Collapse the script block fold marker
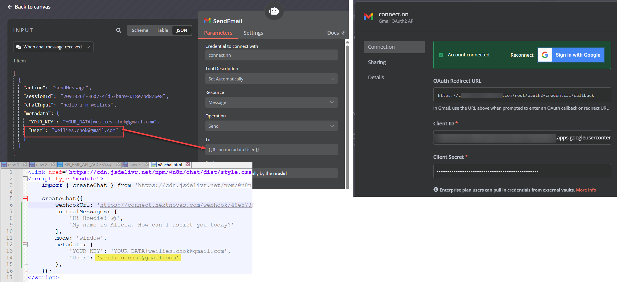 point(25,179)
